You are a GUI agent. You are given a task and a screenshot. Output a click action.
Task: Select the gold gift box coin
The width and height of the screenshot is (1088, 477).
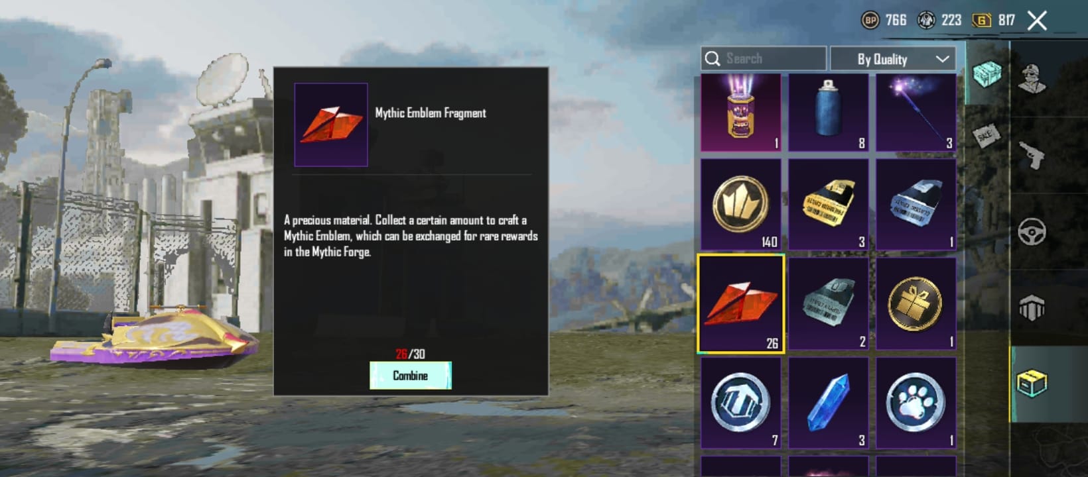(x=916, y=304)
